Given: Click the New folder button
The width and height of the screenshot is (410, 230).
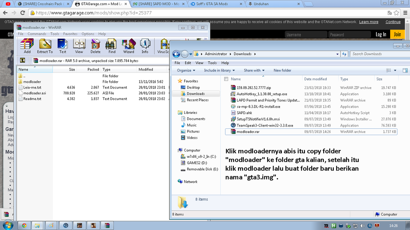Looking at the screenshot, I should coord(282,70).
